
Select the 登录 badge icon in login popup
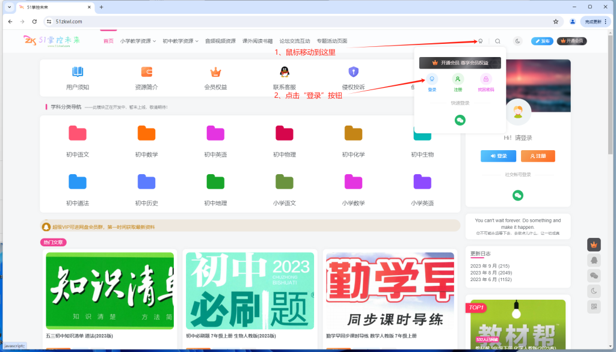pyautogui.click(x=433, y=79)
